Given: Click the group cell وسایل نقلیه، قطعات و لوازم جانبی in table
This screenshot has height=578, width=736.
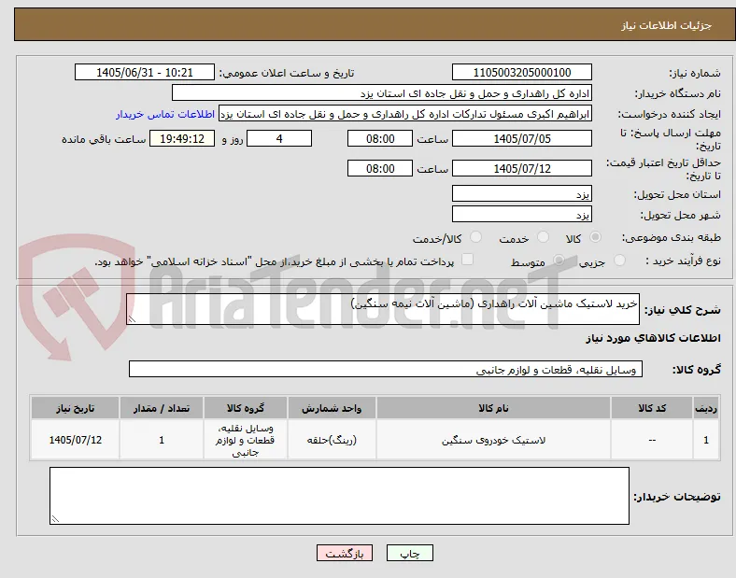Looking at the screenshot, I should tap(245, 440).
